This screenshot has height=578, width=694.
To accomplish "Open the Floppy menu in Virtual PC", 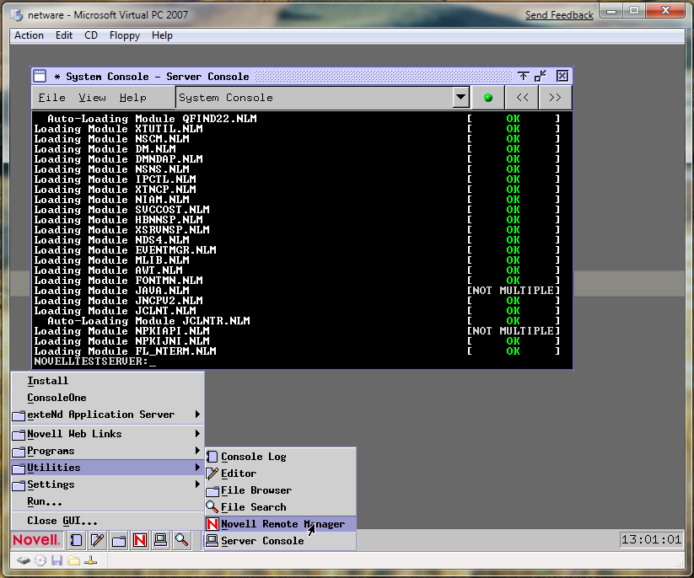I will tap(124, 35).
